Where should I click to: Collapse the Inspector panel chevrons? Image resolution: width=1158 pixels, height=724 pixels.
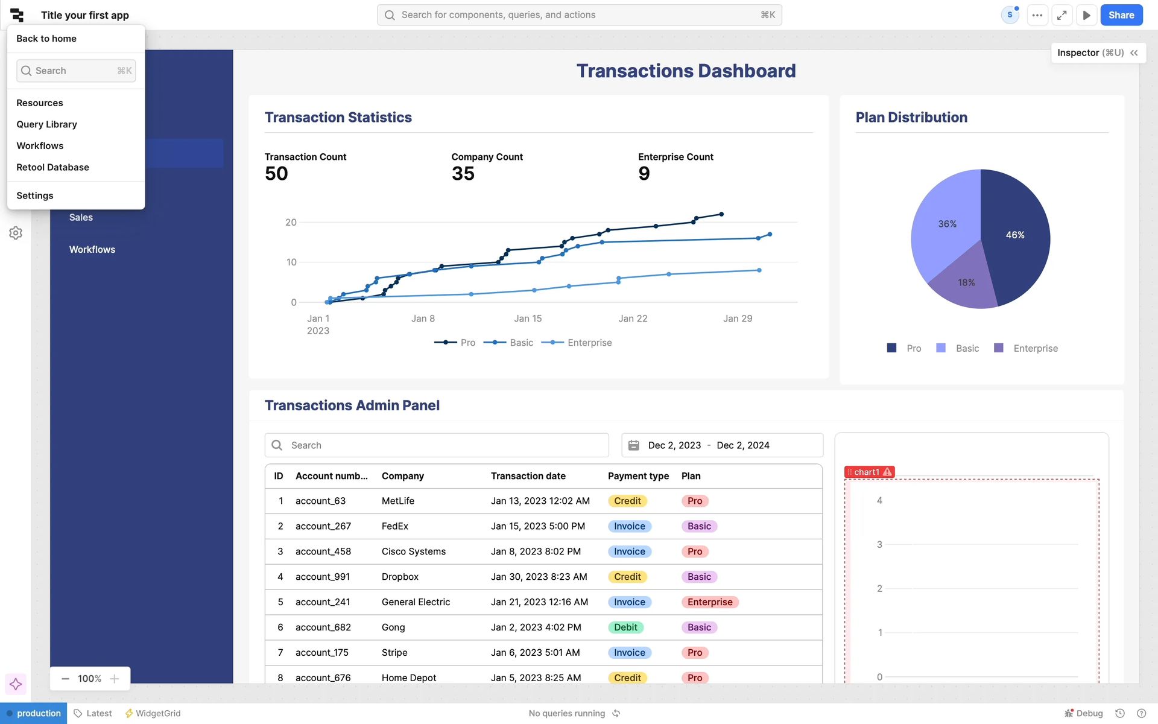click(x=1134, y=52)
